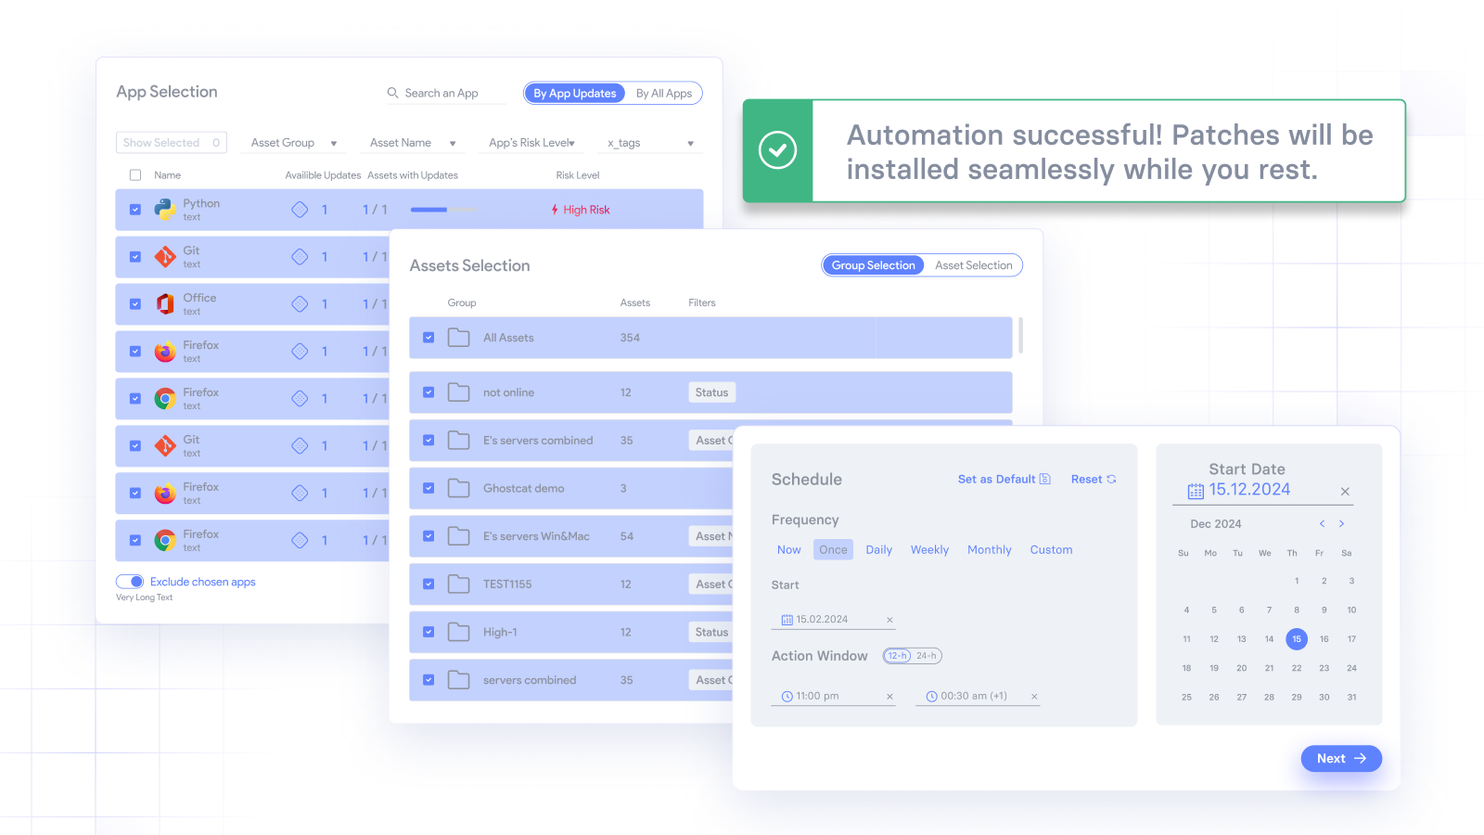Click the magnifier icon beside Search an App
Screen dimensions: 1484x835
click(x=393, y=93)
